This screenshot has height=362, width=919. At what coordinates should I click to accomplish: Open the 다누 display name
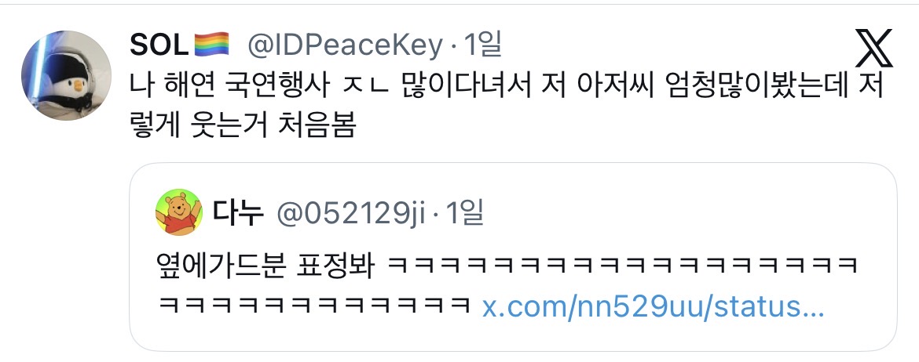236,213
